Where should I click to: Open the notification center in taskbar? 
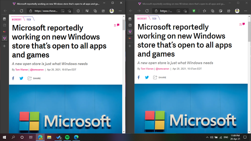tap(245, 137)
